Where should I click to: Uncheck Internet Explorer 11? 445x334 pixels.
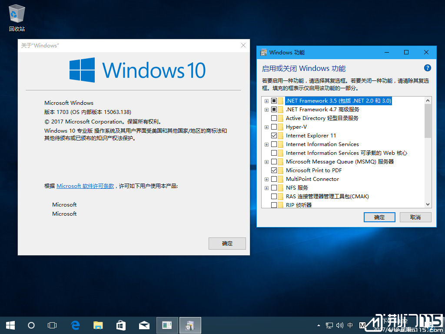click(x=274, y=136)
